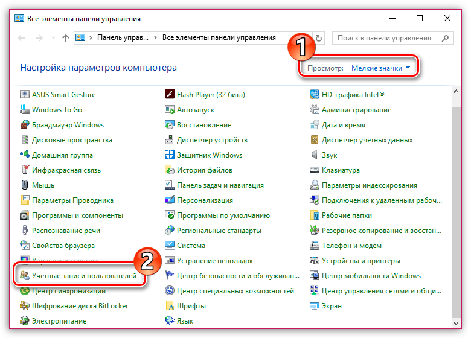Open the Автозапуск icon
The height and width of the screenshot is (338, 471).
[x=170, y=110]
